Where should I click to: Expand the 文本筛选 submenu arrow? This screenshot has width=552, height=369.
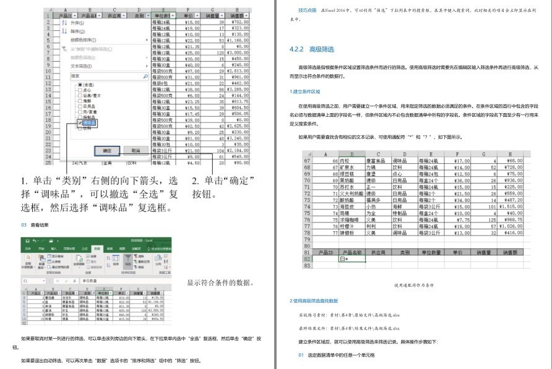pyautogui.click(x=147, y=66)
